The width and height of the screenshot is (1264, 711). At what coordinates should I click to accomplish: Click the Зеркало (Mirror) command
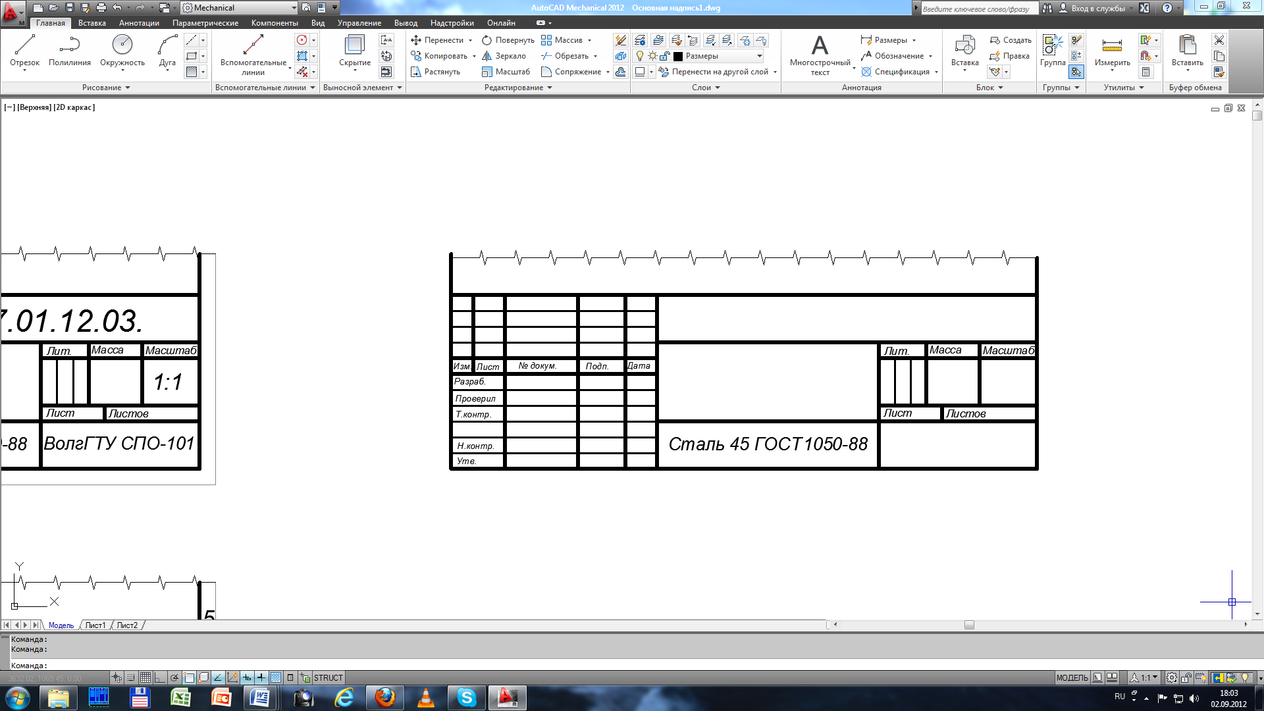[504, 56]
